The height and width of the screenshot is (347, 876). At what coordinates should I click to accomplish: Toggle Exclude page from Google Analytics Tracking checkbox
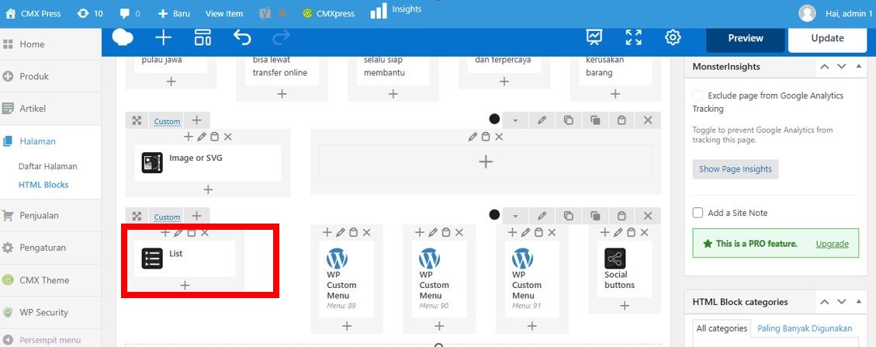(698, 95)
